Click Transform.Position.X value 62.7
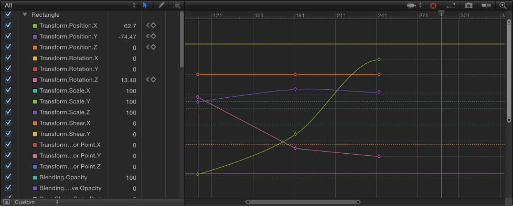The image size is (513, 207). 130,26
